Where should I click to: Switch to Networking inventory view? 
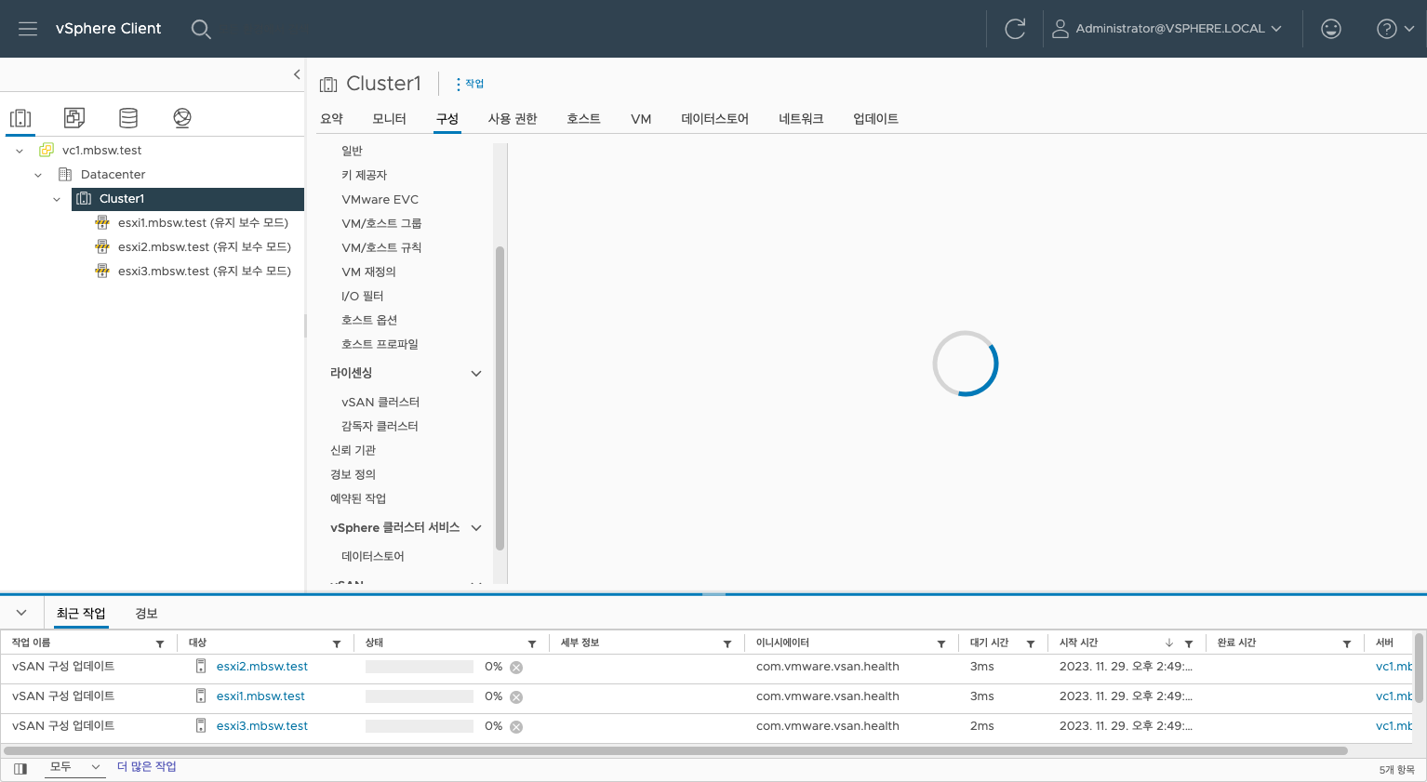182,118
